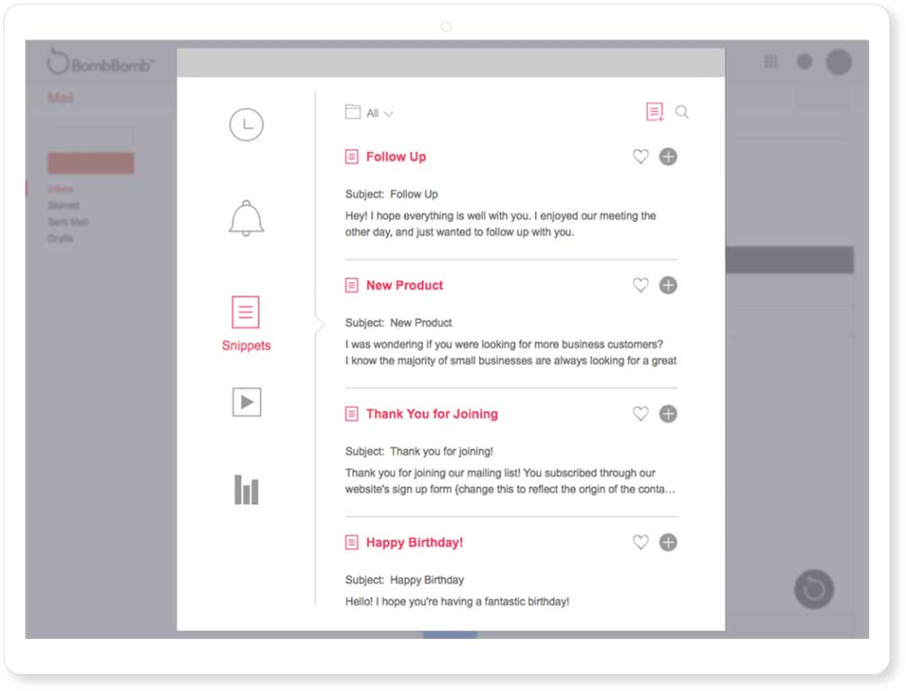Viewport: 906px width, 691px height.
Task: Open the analytics bar chart icon
Action: 245,489
